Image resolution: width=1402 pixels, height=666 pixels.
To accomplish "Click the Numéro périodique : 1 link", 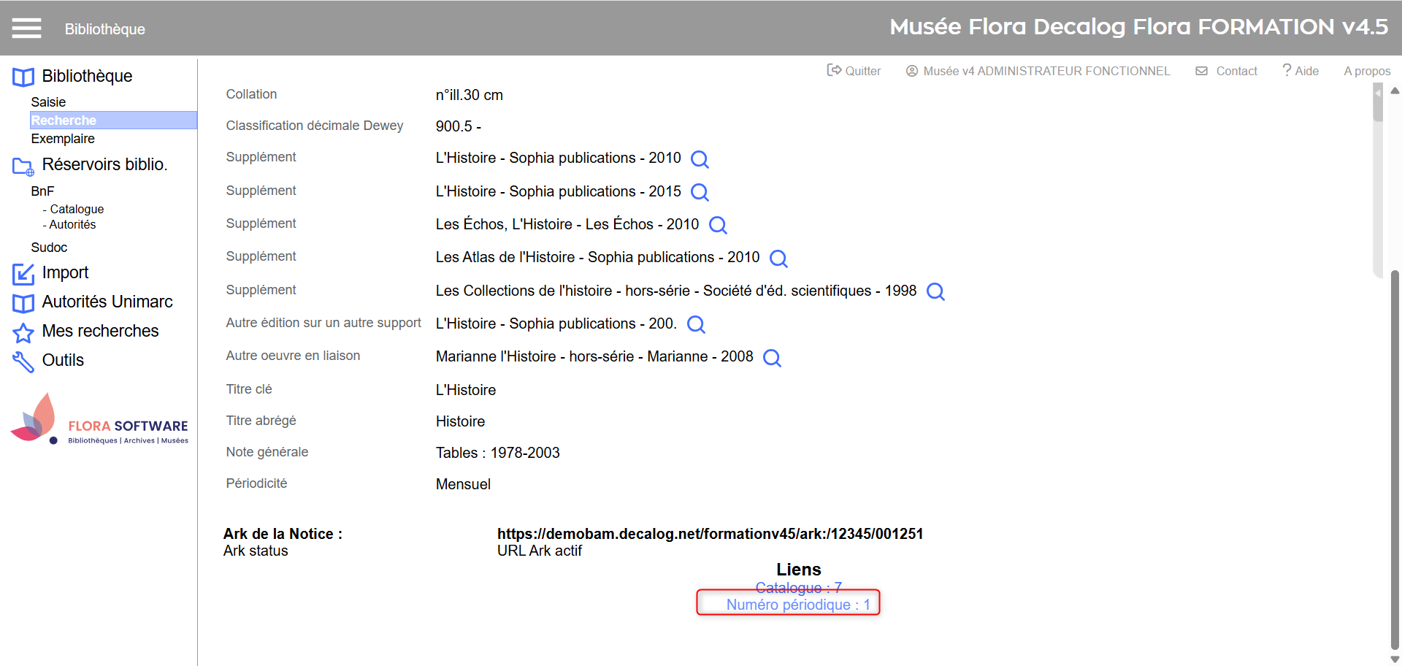I will click(797, 605).
